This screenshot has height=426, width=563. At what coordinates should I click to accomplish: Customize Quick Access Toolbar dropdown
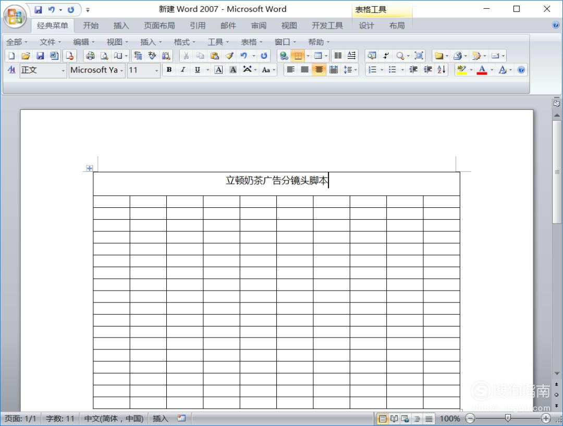click(88, 10)
